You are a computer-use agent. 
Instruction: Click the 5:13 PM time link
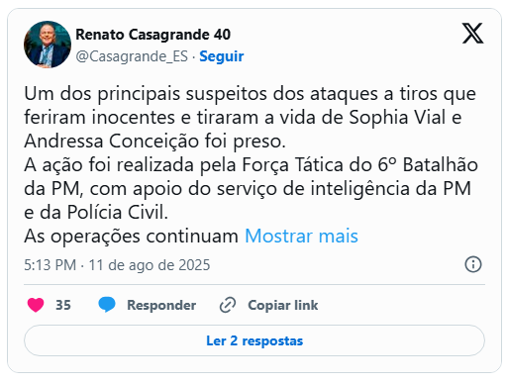click(x=50, y=265)
